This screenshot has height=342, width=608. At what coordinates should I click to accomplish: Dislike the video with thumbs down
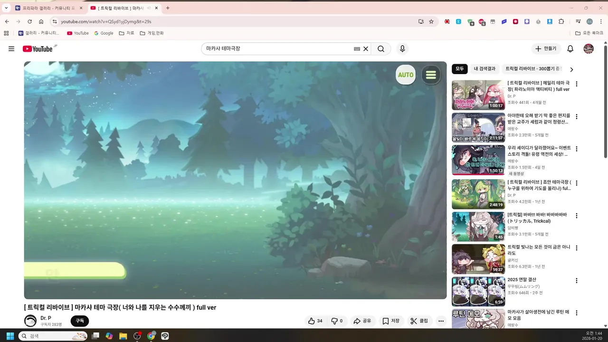point(337,321)
